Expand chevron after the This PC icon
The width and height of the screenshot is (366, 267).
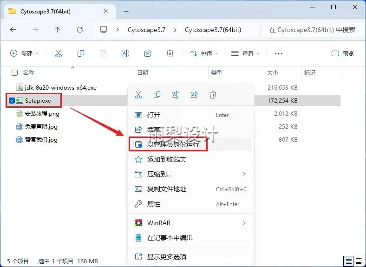click(x=118, y=30)
